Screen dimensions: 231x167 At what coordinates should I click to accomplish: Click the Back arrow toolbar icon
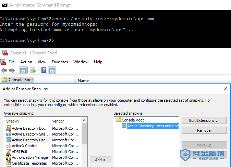click(x=4, y=70)
